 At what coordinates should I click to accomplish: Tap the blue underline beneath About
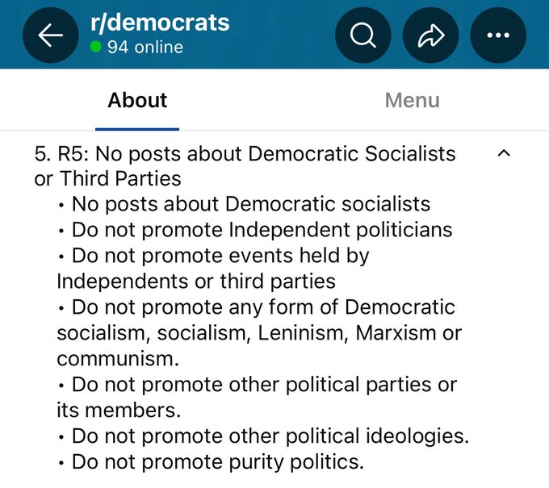pos(137,128)
